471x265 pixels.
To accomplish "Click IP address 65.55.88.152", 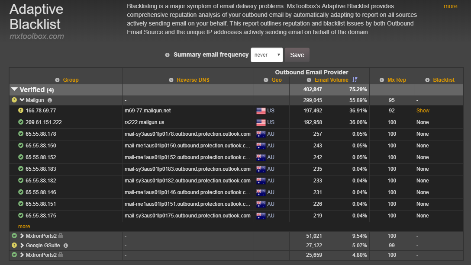I will tap(41, 157).
